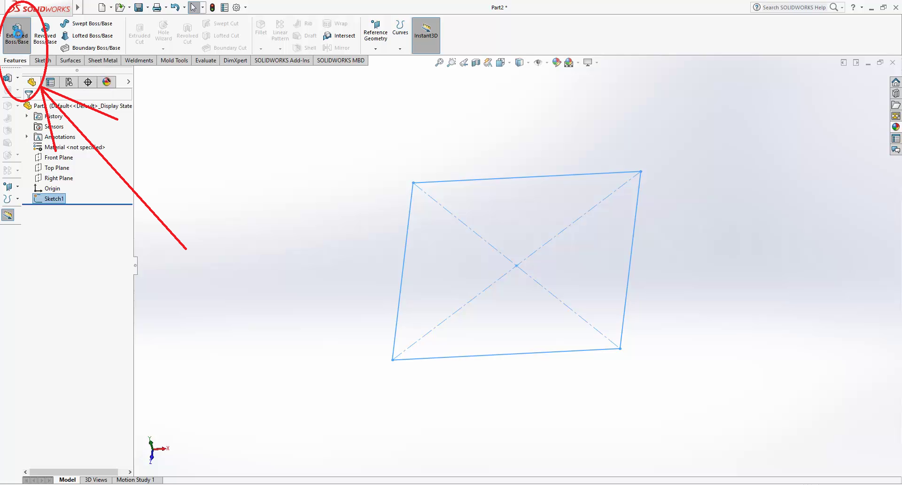Image resolution: width=902 pixels, height=485 pixels.
Task: Open the DisplayManager color wheel tab
Action: click(x=107, y=82)
